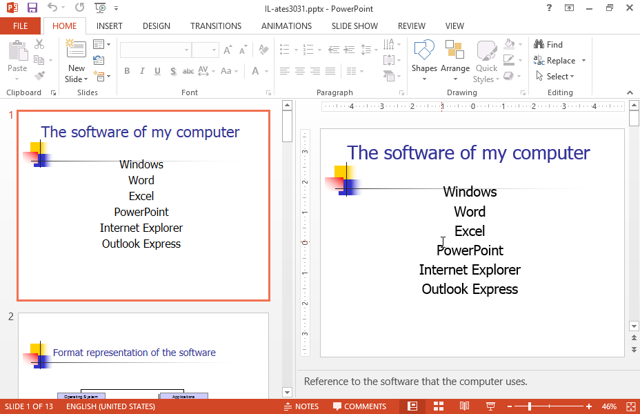Viewport: 640px width, 414px height.
Task: Click the Paste button
Action: pos(17,59)
